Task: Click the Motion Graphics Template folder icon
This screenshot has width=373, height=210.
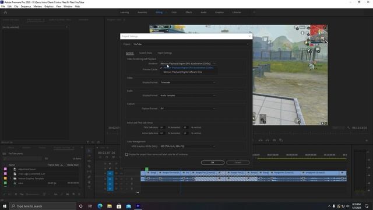Action: pyautogui.click(x=15, y=178)
